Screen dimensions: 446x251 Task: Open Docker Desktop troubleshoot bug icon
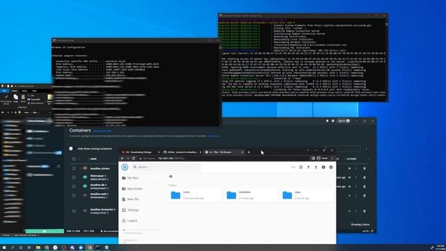(327, 121)
